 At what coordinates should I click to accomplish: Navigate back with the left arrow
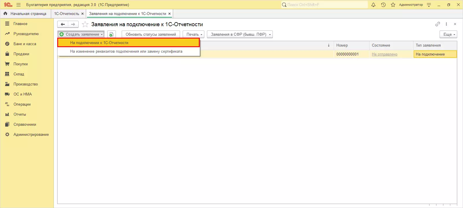point(63,24)
